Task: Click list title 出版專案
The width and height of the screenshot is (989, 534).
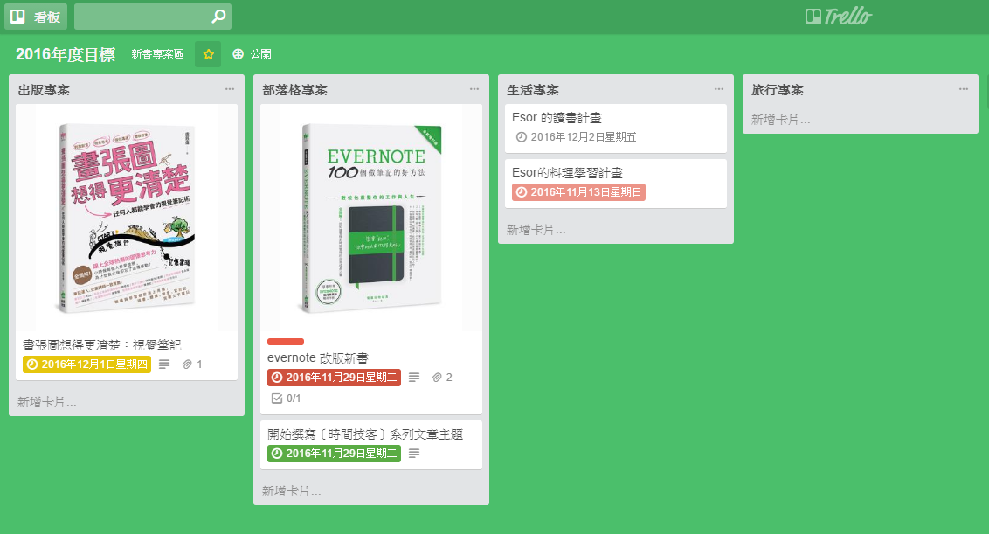Action: (x=45, y=90)
